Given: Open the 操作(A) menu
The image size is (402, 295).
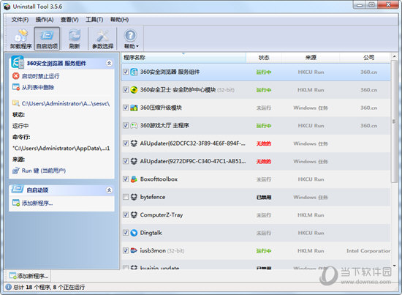Looking at the screenshot, I should [45, 20].
